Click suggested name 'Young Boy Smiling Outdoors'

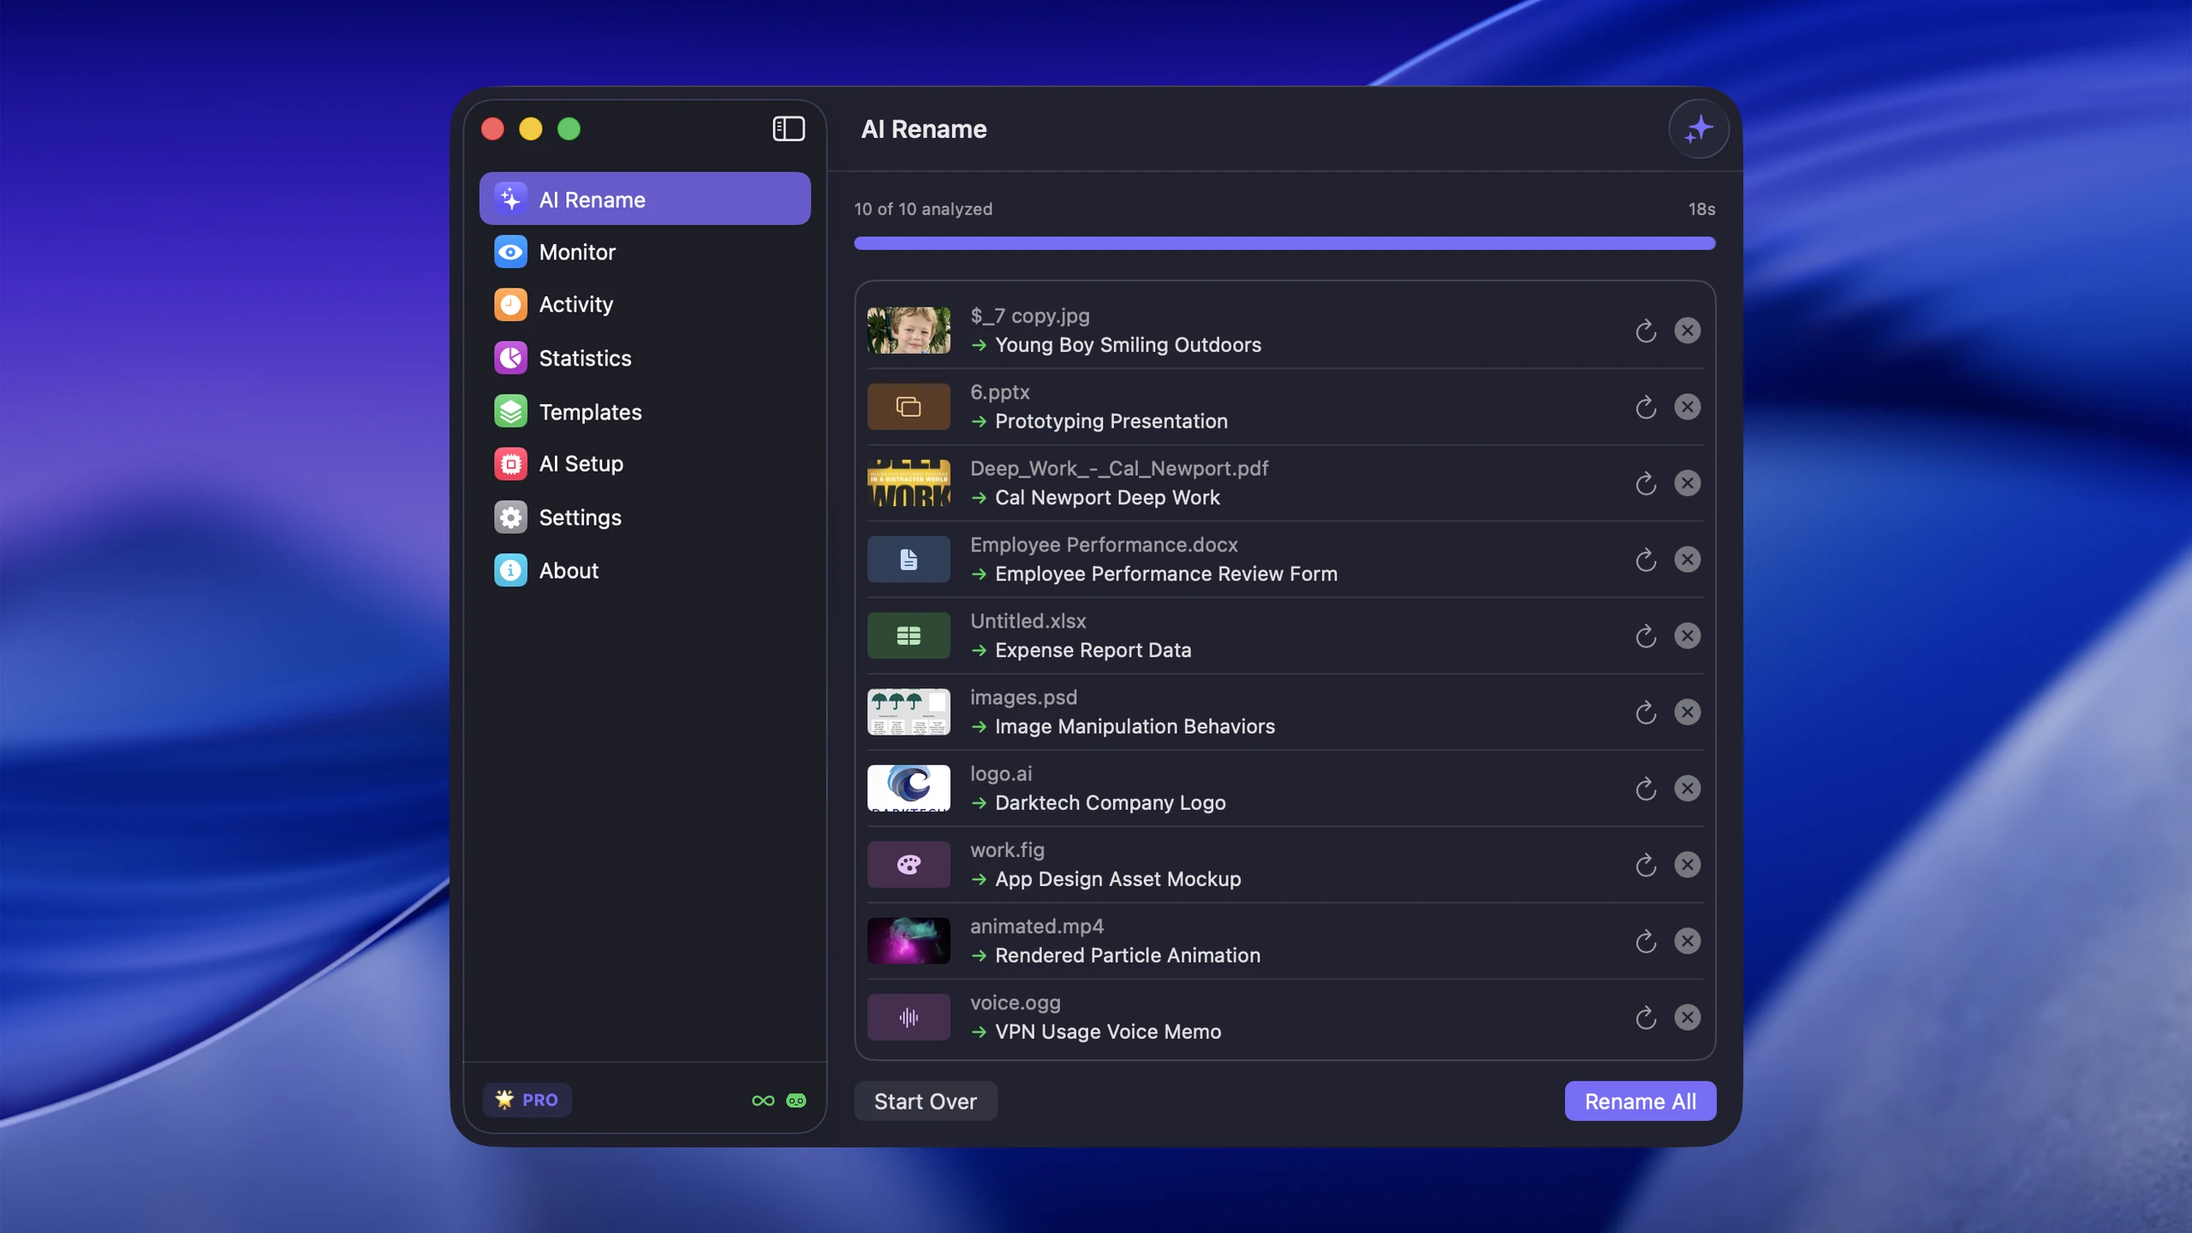1128,345
